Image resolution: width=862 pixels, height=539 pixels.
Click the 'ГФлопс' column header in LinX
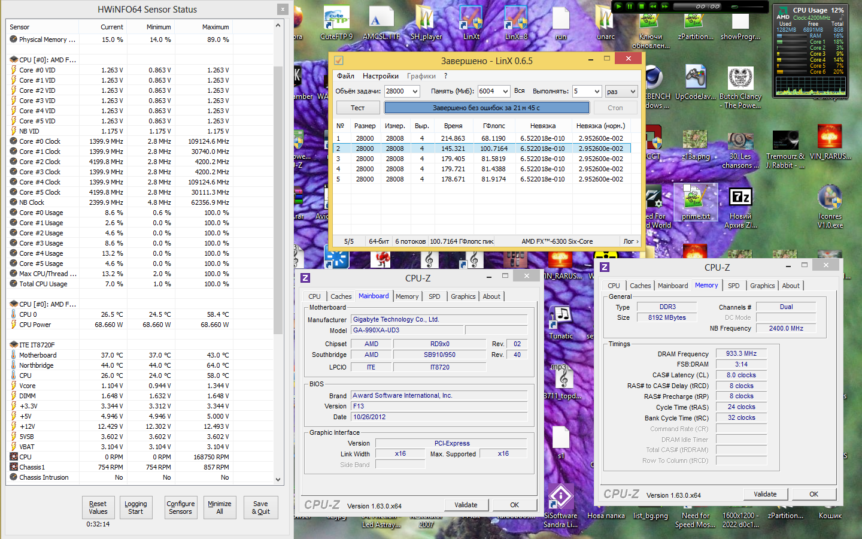[494, 126]
